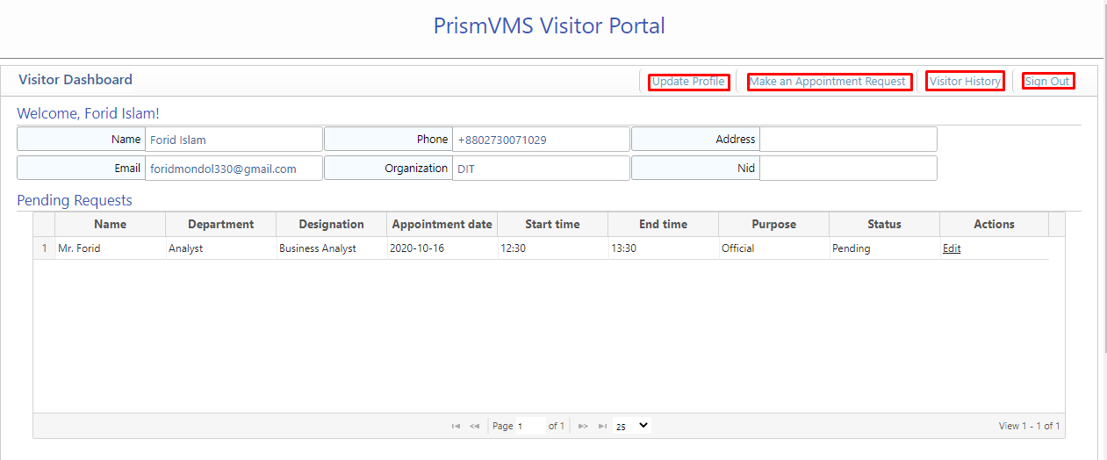
Task: Open Visitor History
Action: tap(965, 82)
